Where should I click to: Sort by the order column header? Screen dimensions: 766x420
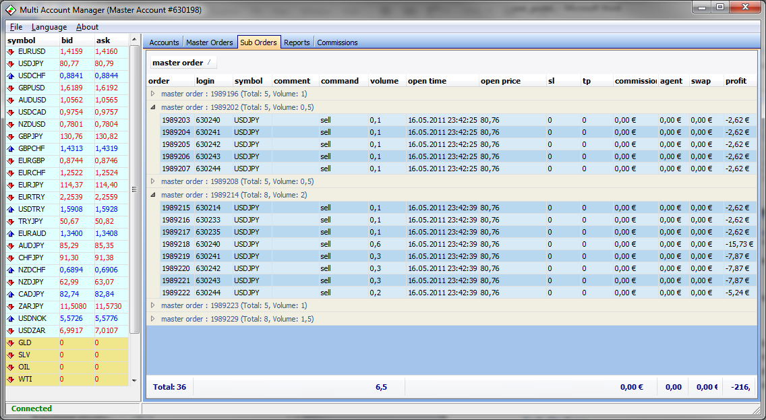coord(170,81)
